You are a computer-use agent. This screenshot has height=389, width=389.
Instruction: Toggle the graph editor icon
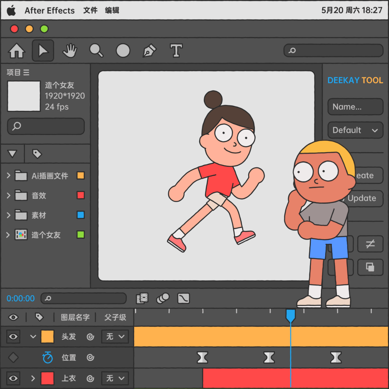[184, 298]
